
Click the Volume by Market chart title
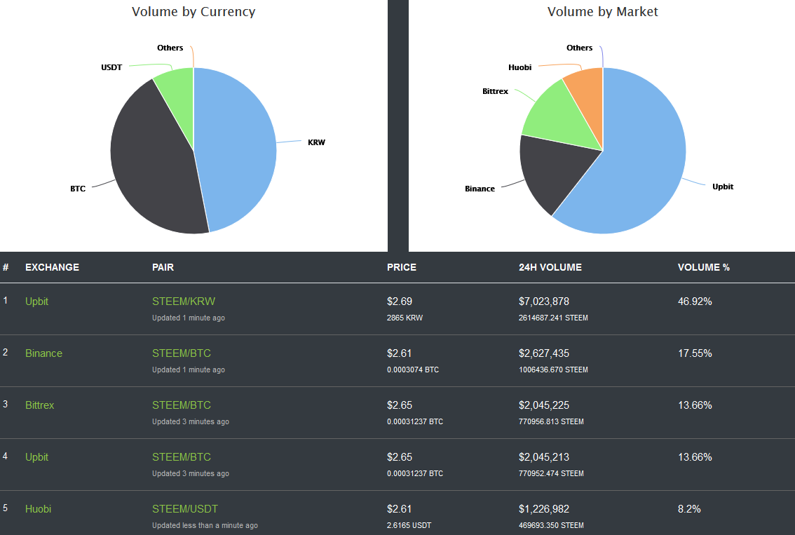point(602,12)
